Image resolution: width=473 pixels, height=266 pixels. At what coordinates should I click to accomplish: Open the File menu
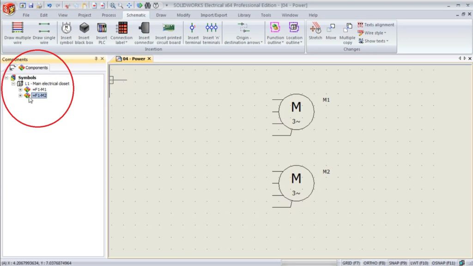[26, 15]
